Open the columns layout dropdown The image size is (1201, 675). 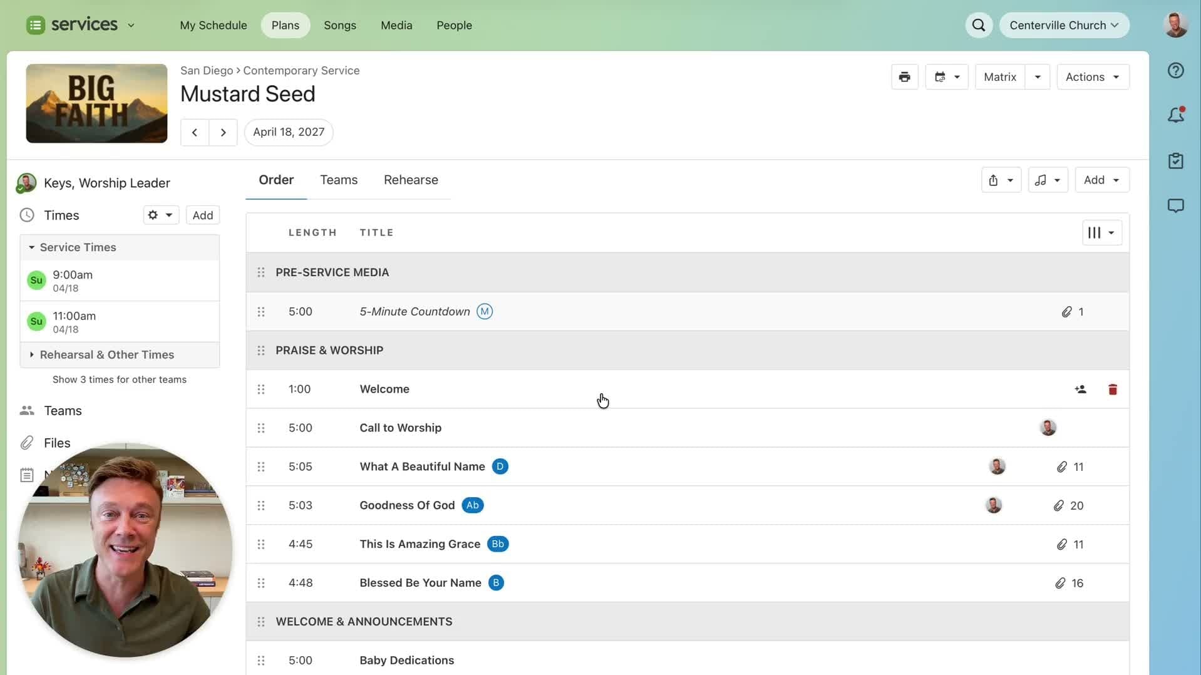coord(1101,233)
